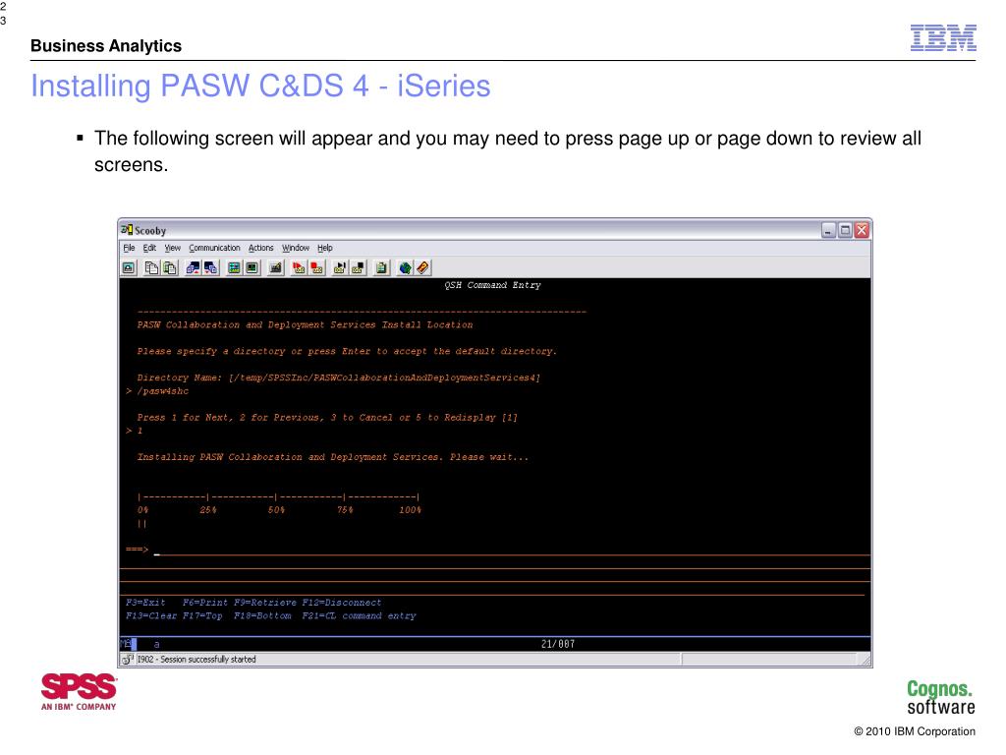Close the Scooby session window
This screenshot has width=1006, height=755.
click(x=862, y=230)
